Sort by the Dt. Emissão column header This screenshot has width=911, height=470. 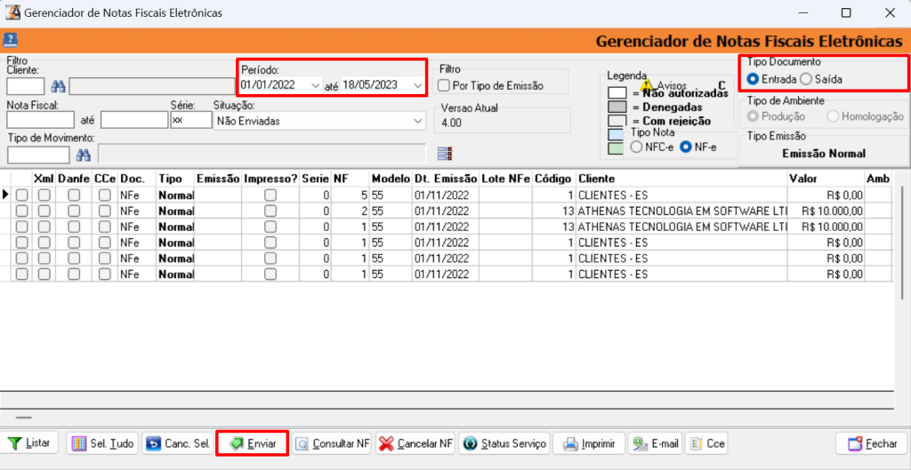point(446,178)
